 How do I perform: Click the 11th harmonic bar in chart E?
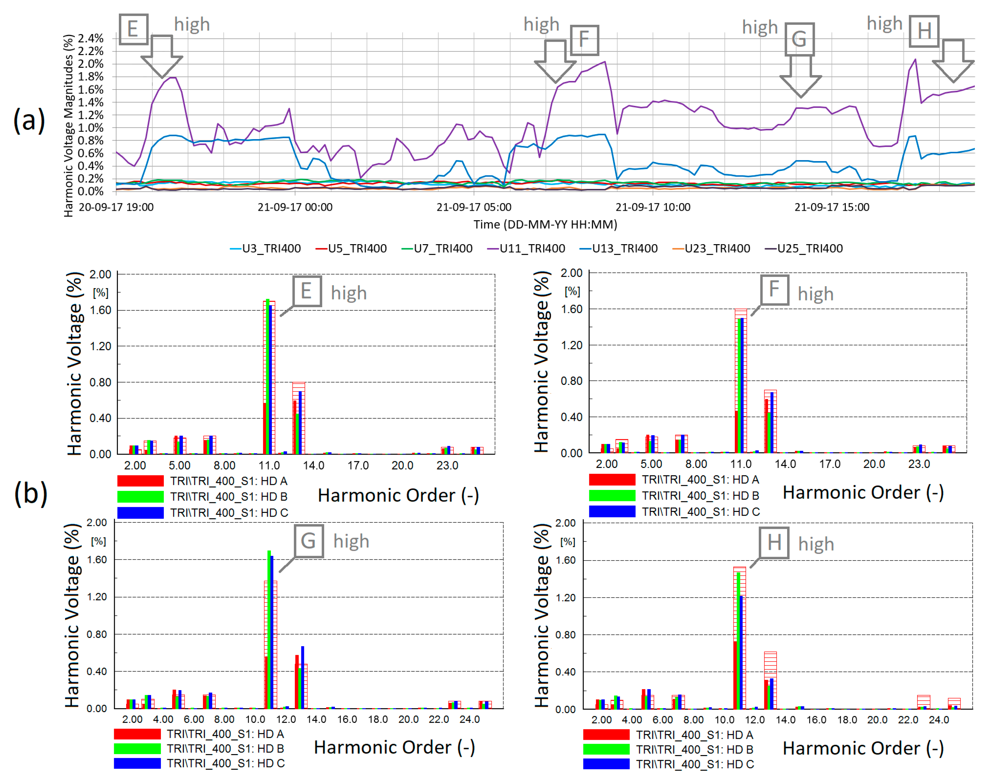269,378
